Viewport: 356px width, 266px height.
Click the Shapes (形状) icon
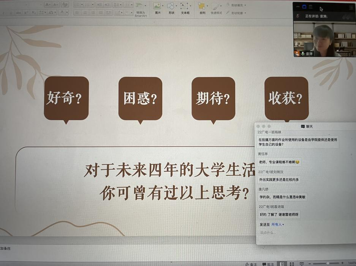(x=171, y=6)
